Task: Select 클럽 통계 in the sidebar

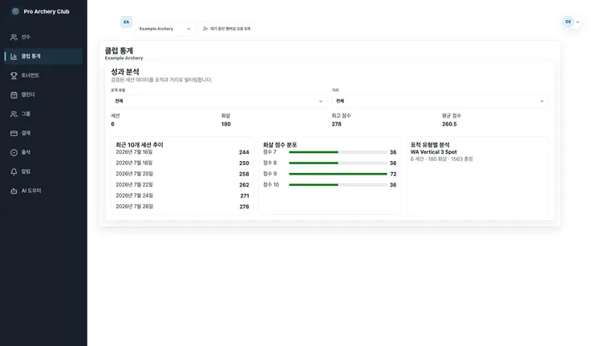Action: (x=43, y=56)
